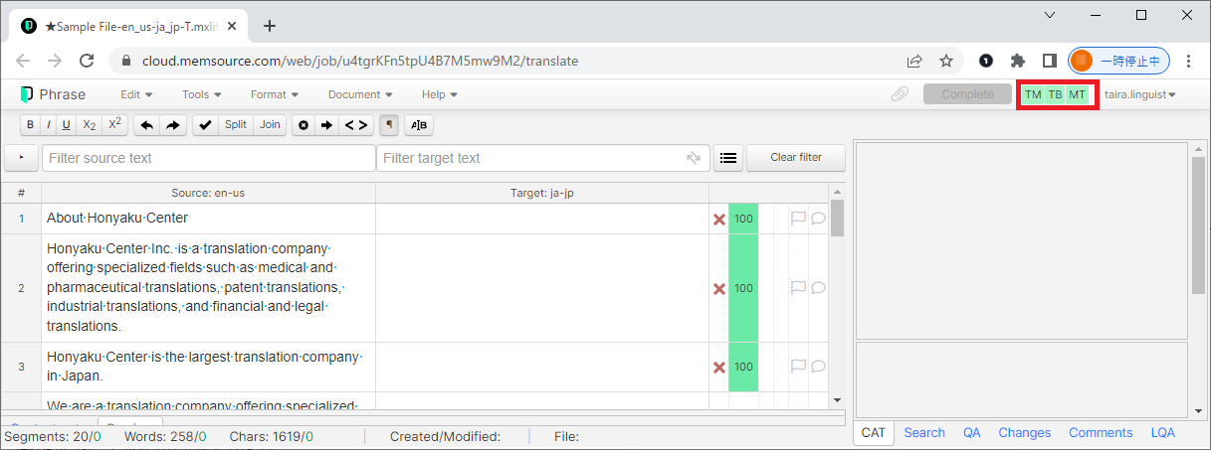Screen dimensions: 1211x450
Task: Click the Redo arrow icon
Action: click(x=172, y=125)
